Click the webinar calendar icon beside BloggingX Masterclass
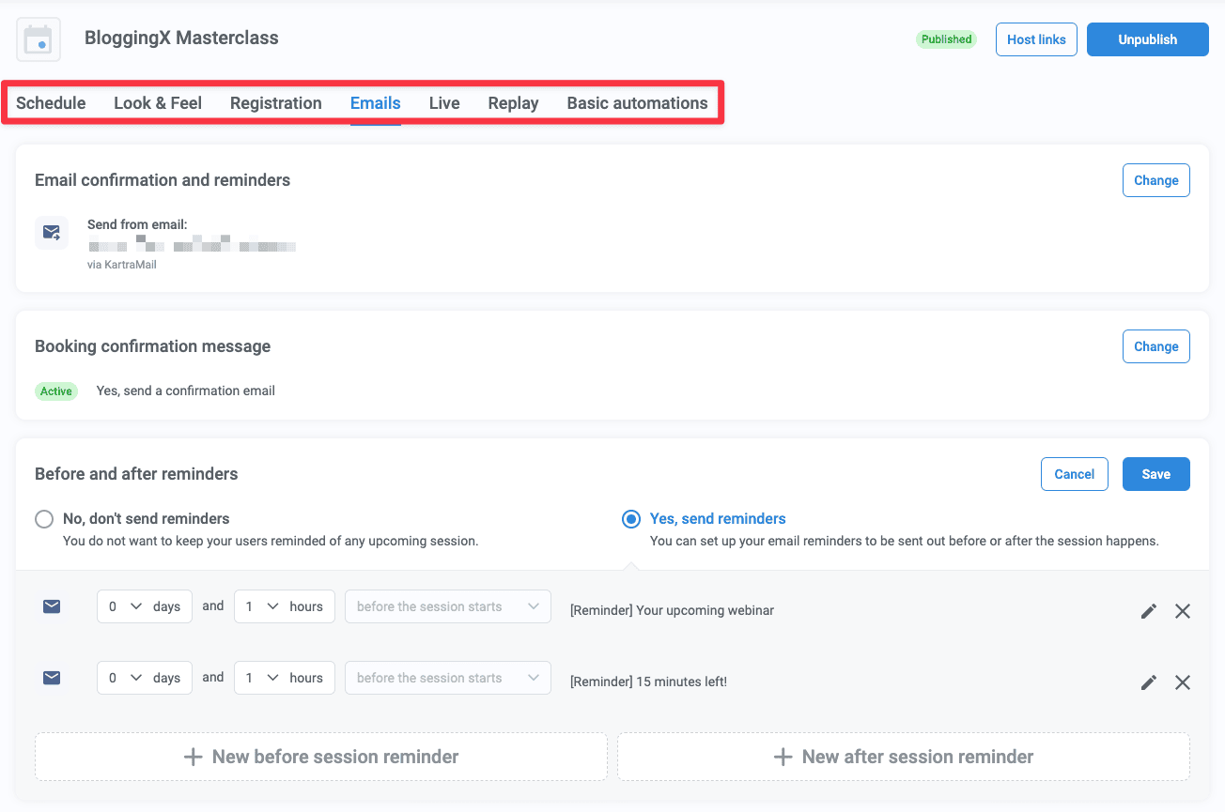 (x=39, y=39)
